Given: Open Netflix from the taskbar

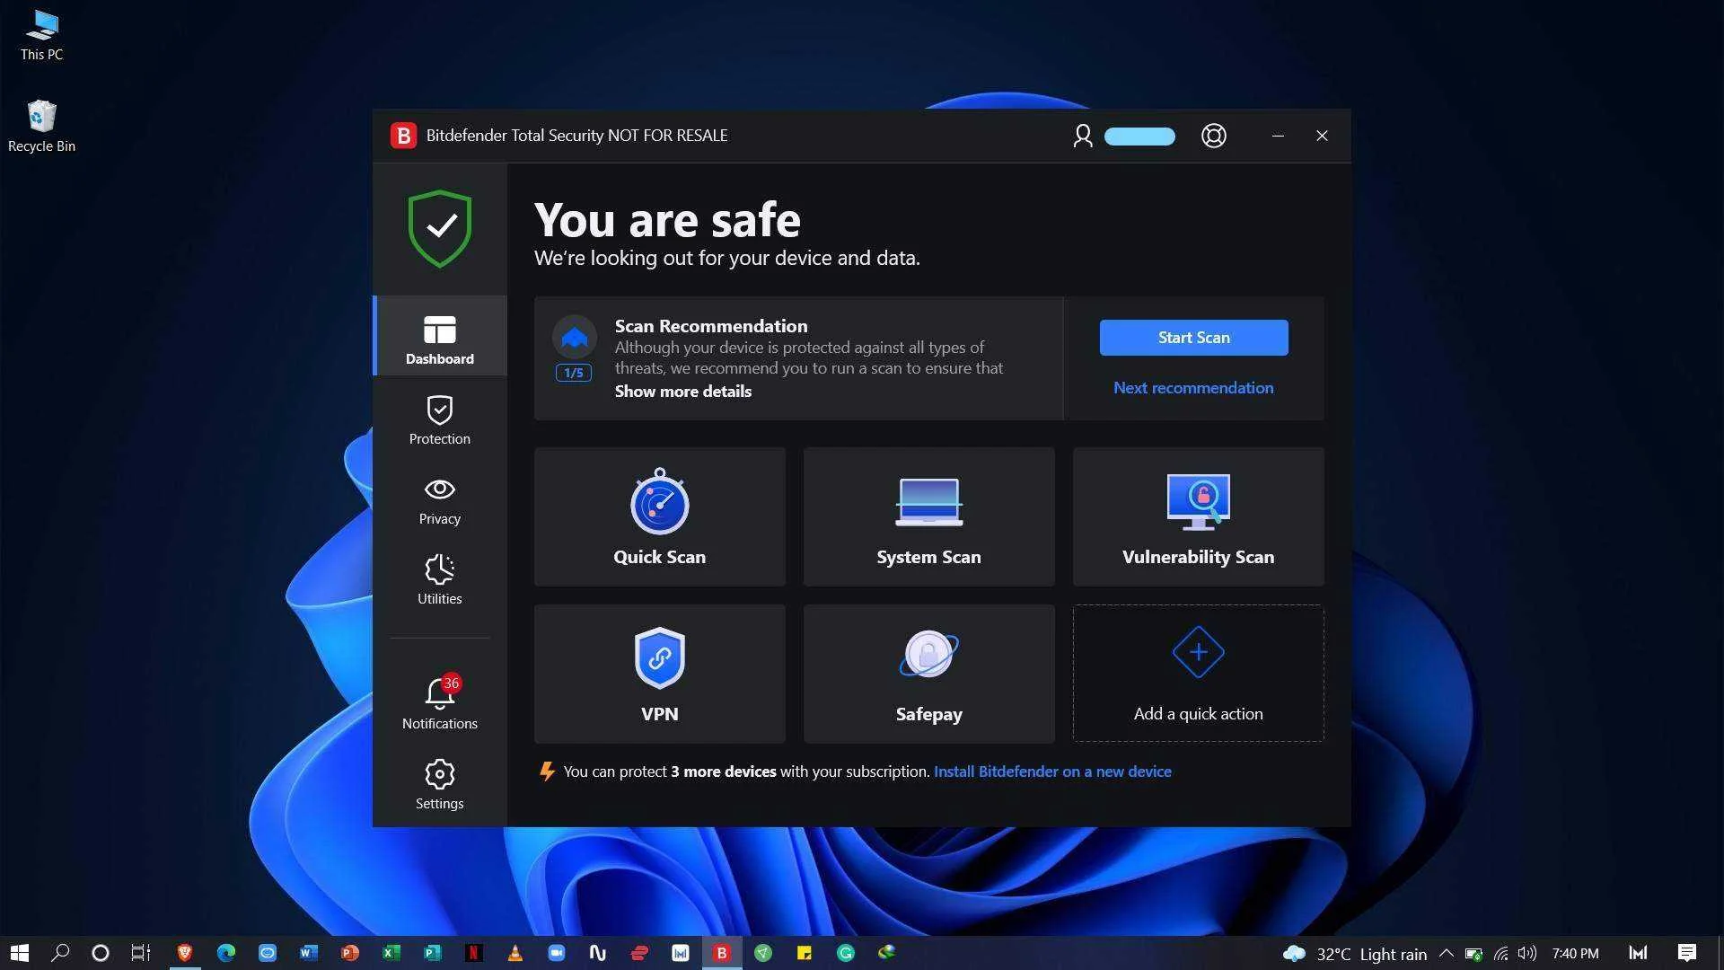Looking at the screenshot, I should [474, 953].
